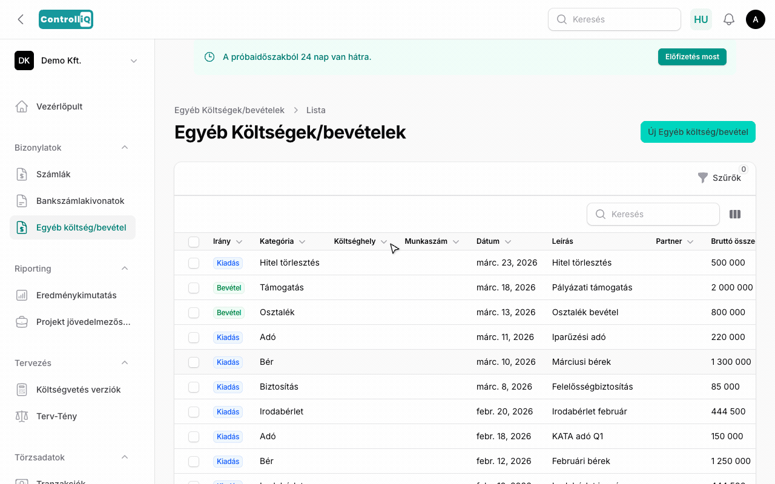The height and width of the screenshot is (484, 775).
Task: Click the Lista breadcrumb
Action: 316,110
